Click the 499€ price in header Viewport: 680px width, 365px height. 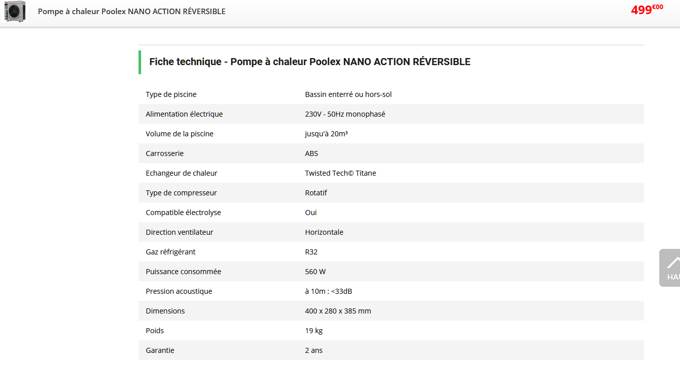click(647, 10)
